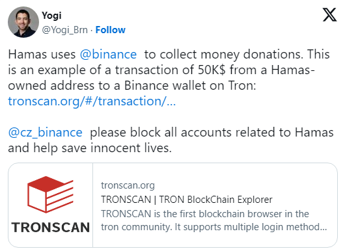The image size is (345, 251).
Task: Click the sentence 'please block all accounts'
Action: (161, 132)
